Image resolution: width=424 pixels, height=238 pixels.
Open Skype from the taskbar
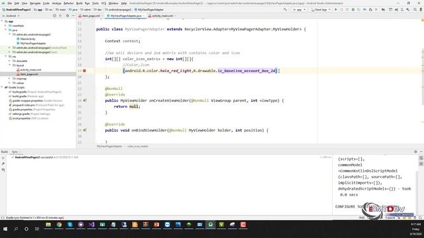70,225
